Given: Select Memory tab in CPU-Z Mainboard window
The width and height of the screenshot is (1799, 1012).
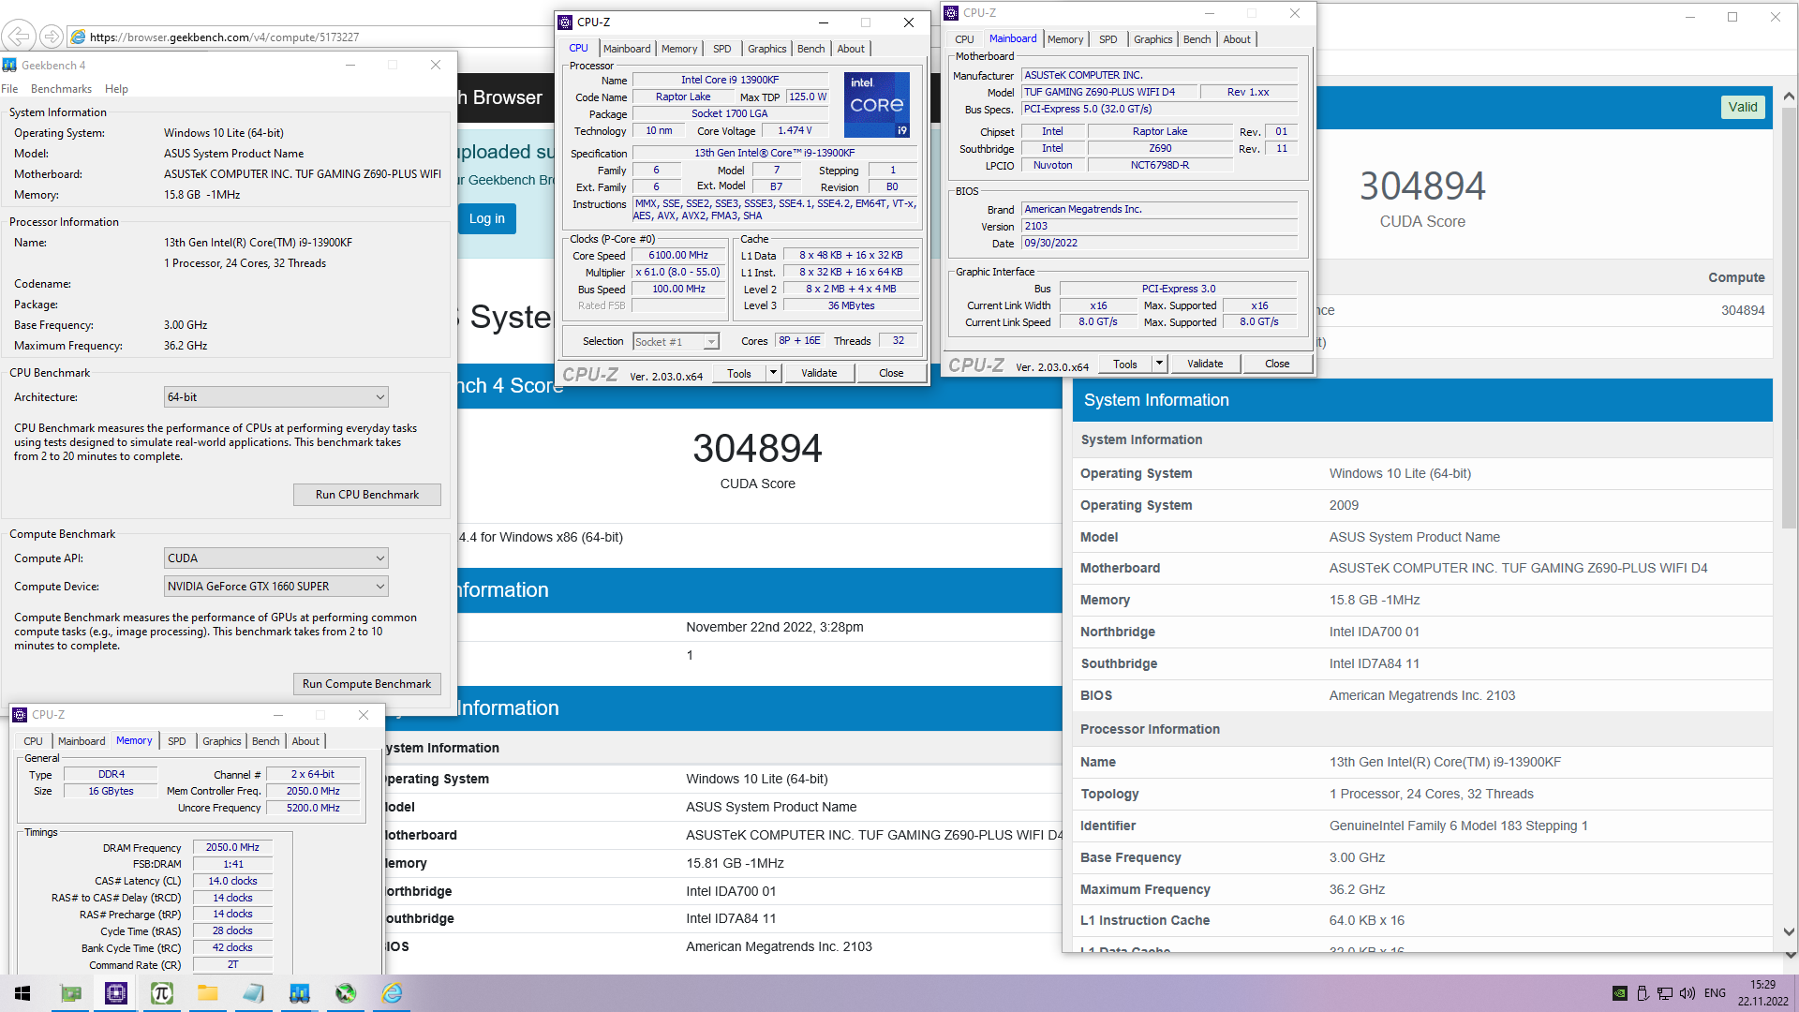Looking at the screenshot, I should 1065,39.
